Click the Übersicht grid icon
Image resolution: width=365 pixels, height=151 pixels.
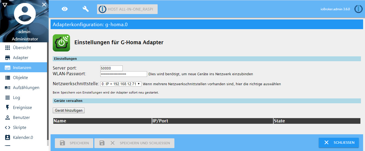8,48
